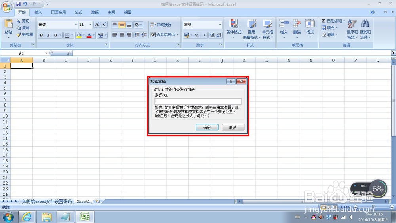
Task: Open Sort and Filter (排序和筛选)
Action: click(x=352, y=29)
